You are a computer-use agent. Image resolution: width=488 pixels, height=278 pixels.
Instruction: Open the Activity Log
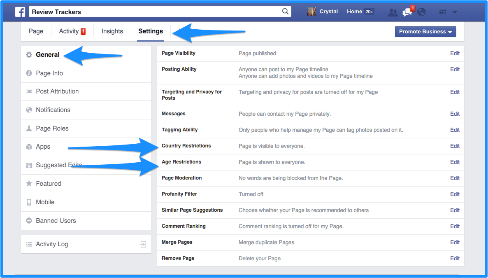click(x=86, y=244)
